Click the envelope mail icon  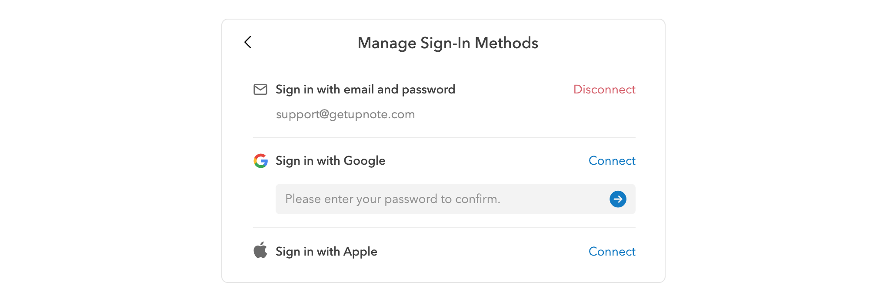coord(260,90)
